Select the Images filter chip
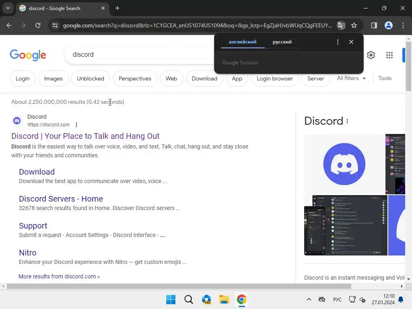The image size is (412, 309). 54,78
